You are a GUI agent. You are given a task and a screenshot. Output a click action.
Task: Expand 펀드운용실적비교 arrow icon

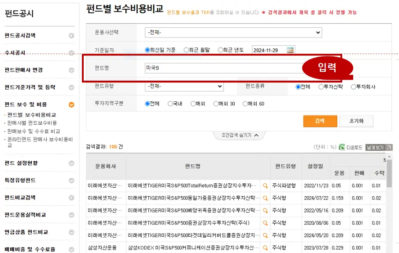coord(71,215)
